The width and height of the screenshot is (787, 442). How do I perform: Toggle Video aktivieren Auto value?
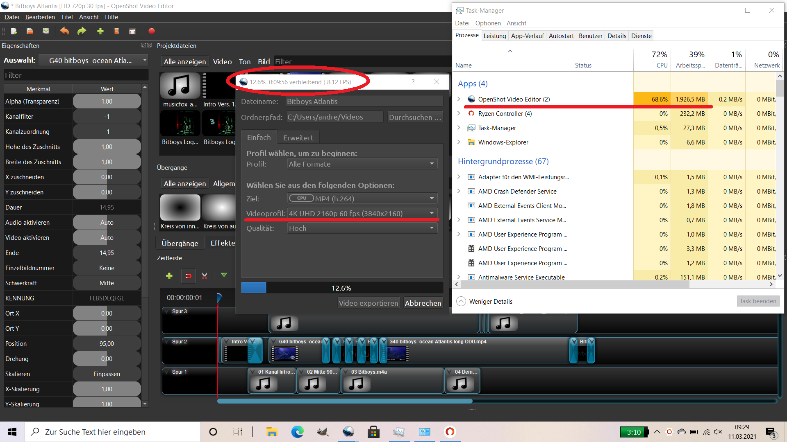pyautogui.click(x=107, y=238)
